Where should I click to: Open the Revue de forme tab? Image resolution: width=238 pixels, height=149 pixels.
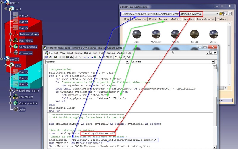point(205,19)
